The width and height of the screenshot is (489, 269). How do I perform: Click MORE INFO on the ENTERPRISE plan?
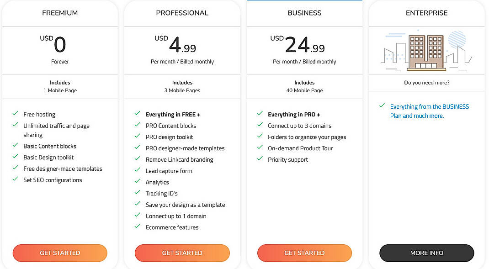coord(426,253)
